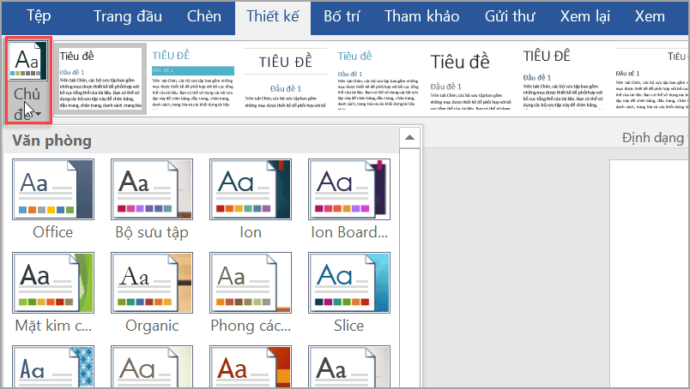
Task: Apply style set with large Tiêu đề heading
Action: click(x=471, y=79)
